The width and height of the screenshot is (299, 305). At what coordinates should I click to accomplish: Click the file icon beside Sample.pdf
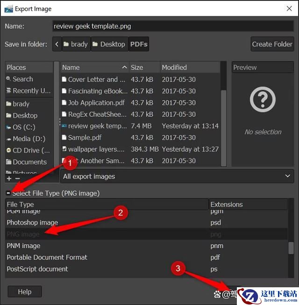[64, 137]
